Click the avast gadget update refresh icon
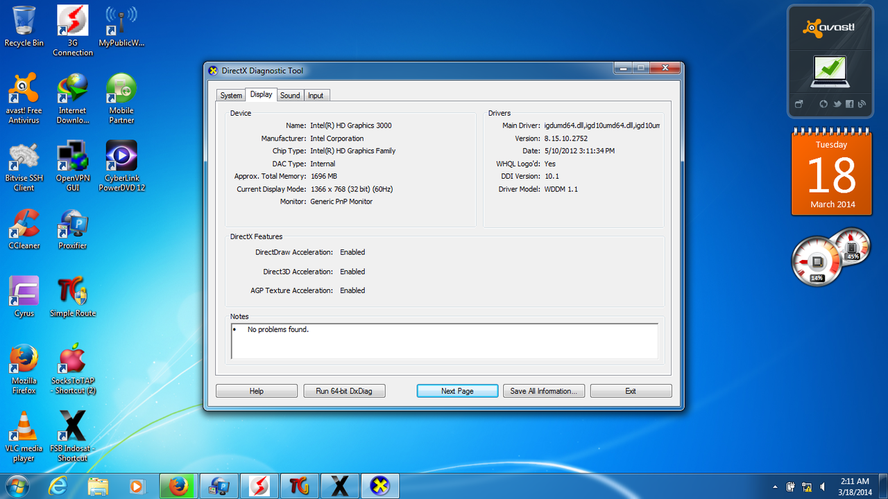Screen dimensions: 888x499 click(x=823, y=104)
